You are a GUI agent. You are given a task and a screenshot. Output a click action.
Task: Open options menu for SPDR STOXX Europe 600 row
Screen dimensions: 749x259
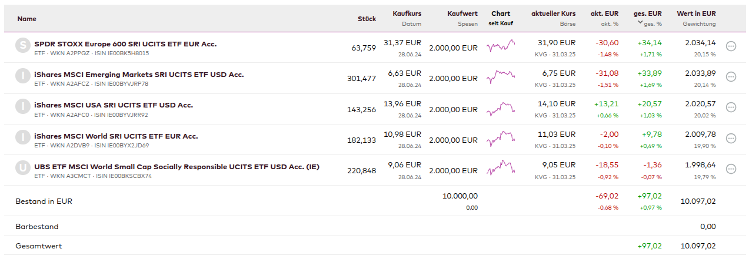[731, 46]
